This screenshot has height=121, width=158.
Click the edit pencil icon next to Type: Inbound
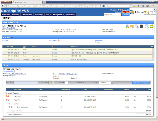point(14,72)
